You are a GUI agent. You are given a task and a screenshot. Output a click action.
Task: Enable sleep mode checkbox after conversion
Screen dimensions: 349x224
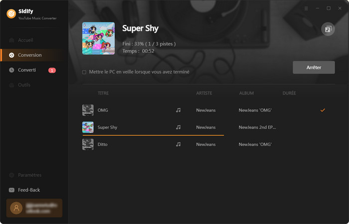pyautogui.click(x=84, y=72)
